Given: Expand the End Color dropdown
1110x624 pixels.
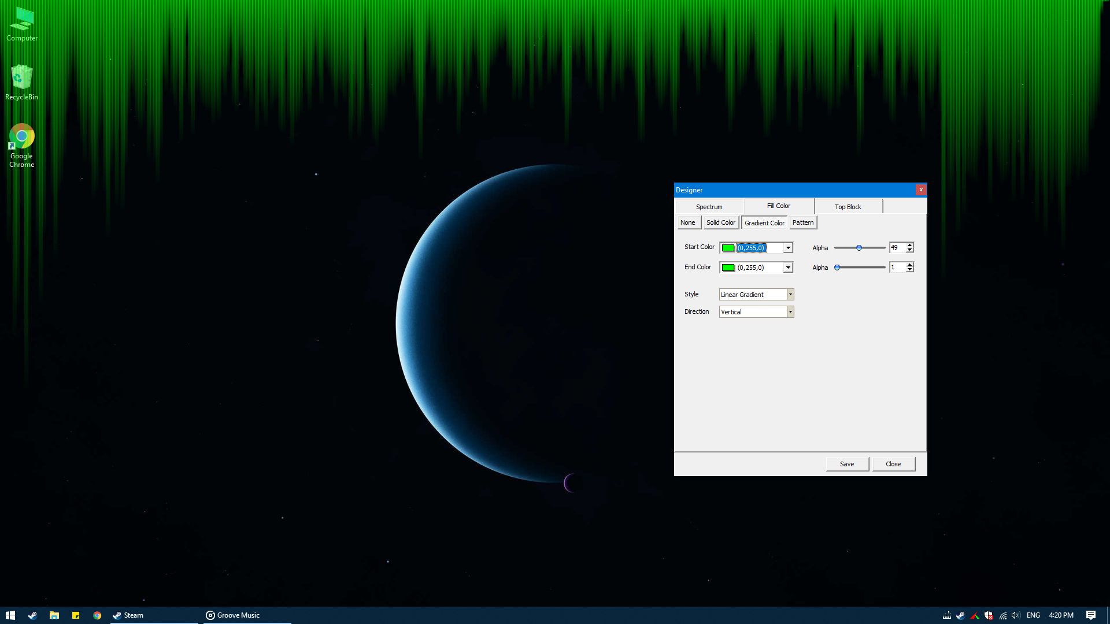Looking at the screenshot, I should point(789,267).
